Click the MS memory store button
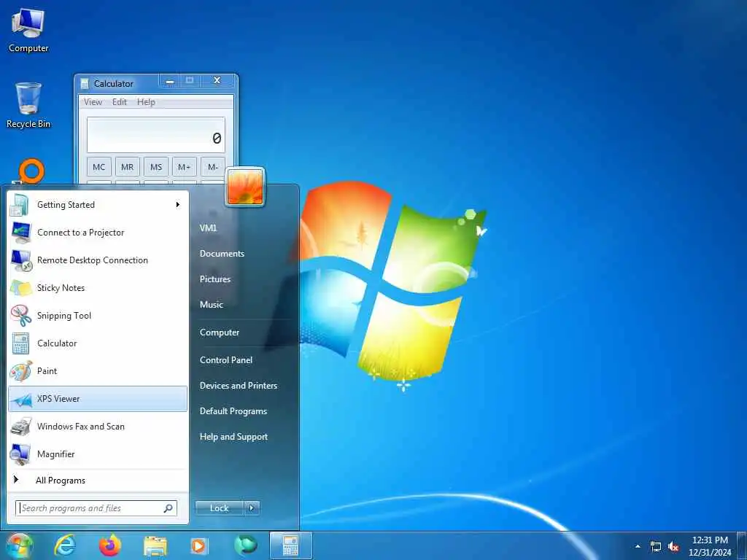The image size is (747, 560). (x=156, y=167)
